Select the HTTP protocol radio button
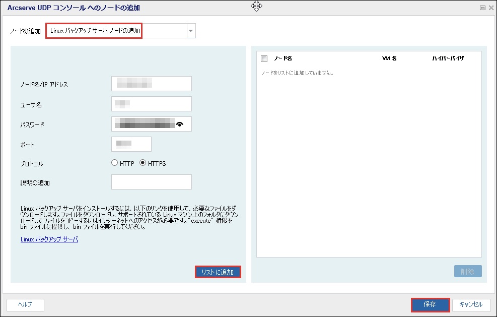Image resolution: width=497 pixels, height=317 pixels. pos(115,163)
